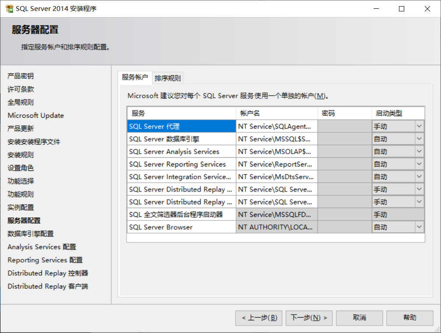The width and height of the screenshot is (441, 333).
Task: Click 产品密钥 in the step list
Action: click(21, 76)
